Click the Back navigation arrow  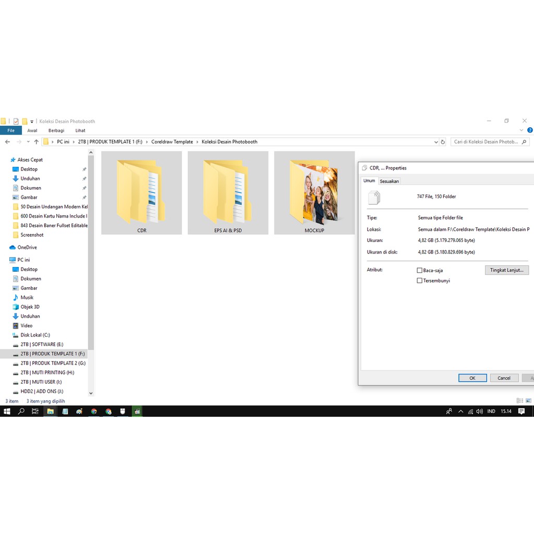click(7, 142)
